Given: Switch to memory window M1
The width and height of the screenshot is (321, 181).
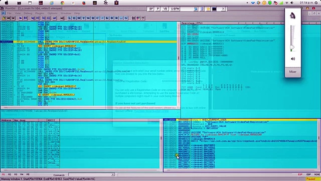Looking at the screenshot, I should 4,174.
